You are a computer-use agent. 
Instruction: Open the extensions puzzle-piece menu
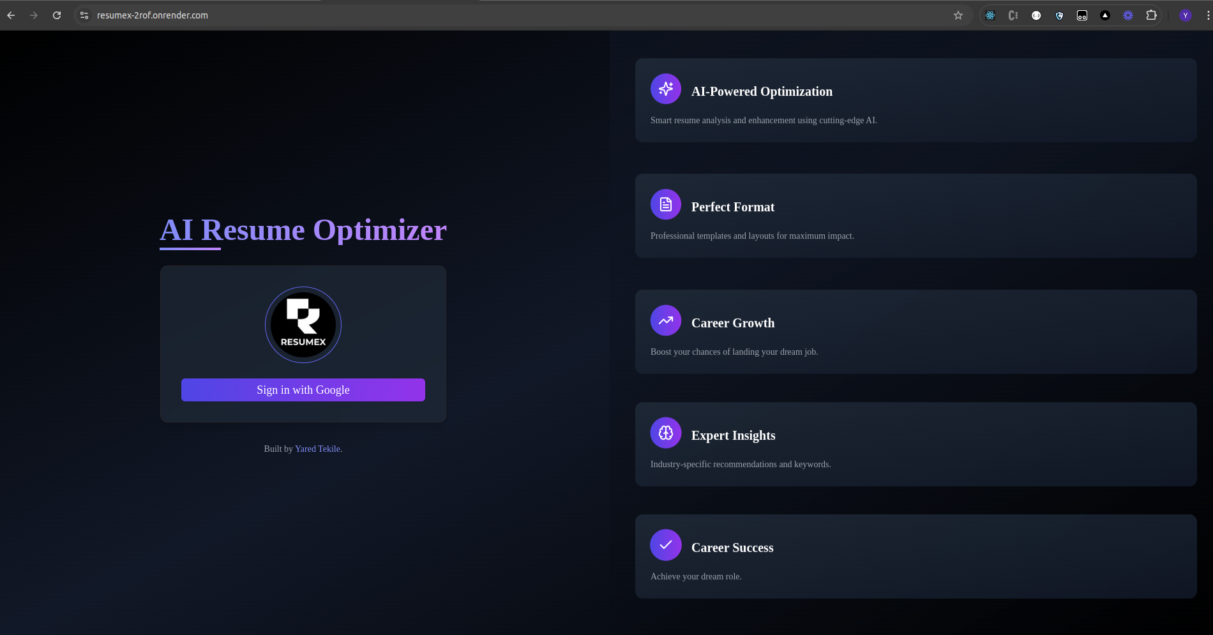tap(1151, 15)
